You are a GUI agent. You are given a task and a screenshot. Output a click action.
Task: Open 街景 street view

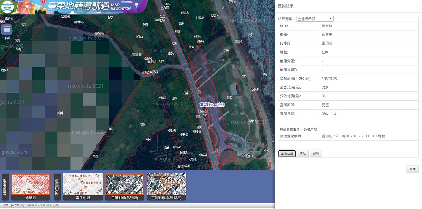click(316, 154)
